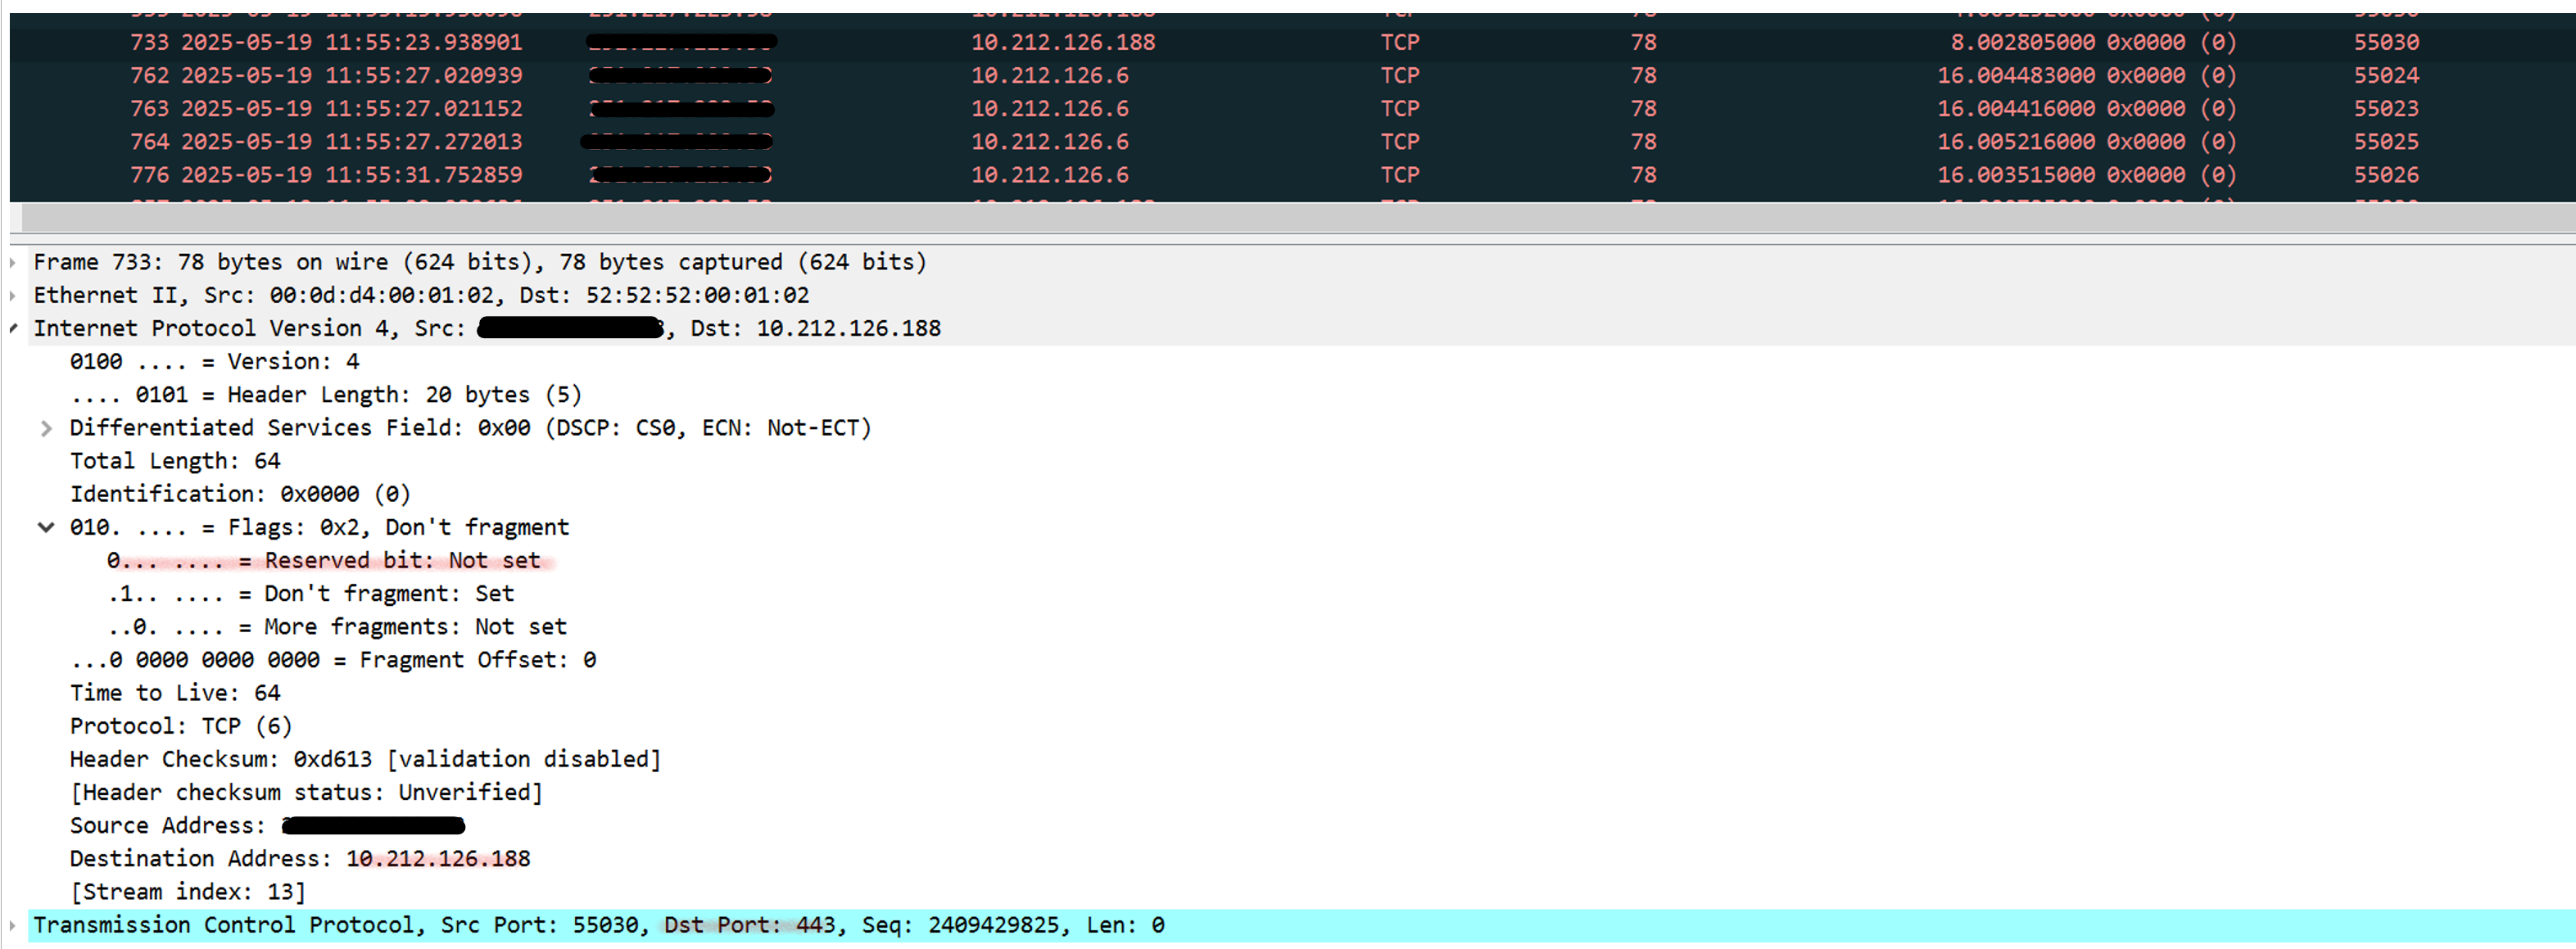Select the Time to Live: 64 field
This screenshot has width=2576, height=949.
[x=175, y=693]
